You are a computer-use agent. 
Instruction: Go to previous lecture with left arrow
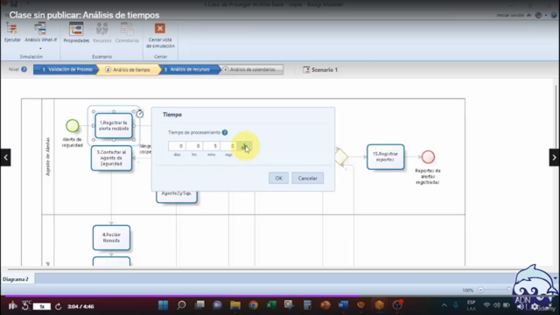5,157
